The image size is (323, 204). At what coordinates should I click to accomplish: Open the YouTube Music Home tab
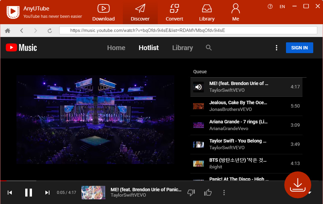pos(116,48)
